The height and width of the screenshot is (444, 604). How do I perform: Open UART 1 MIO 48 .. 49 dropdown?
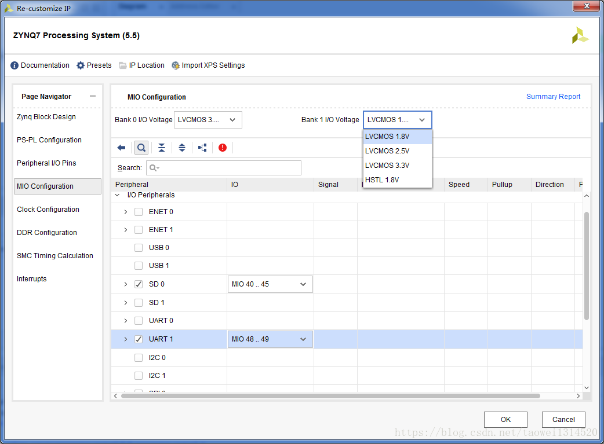[x=270, y=339]
